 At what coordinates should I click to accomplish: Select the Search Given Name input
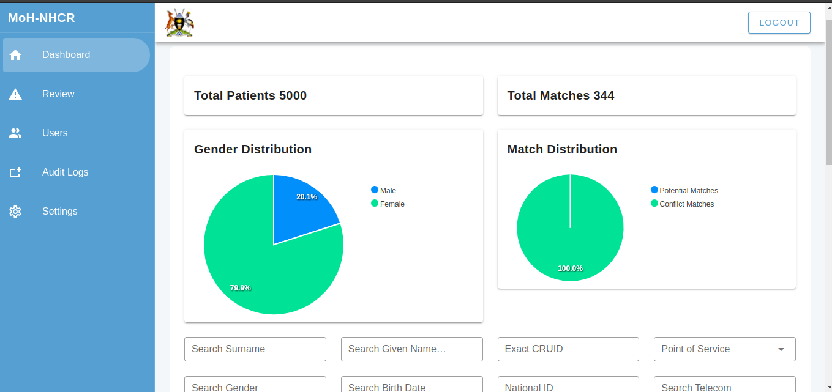[411, 349]
